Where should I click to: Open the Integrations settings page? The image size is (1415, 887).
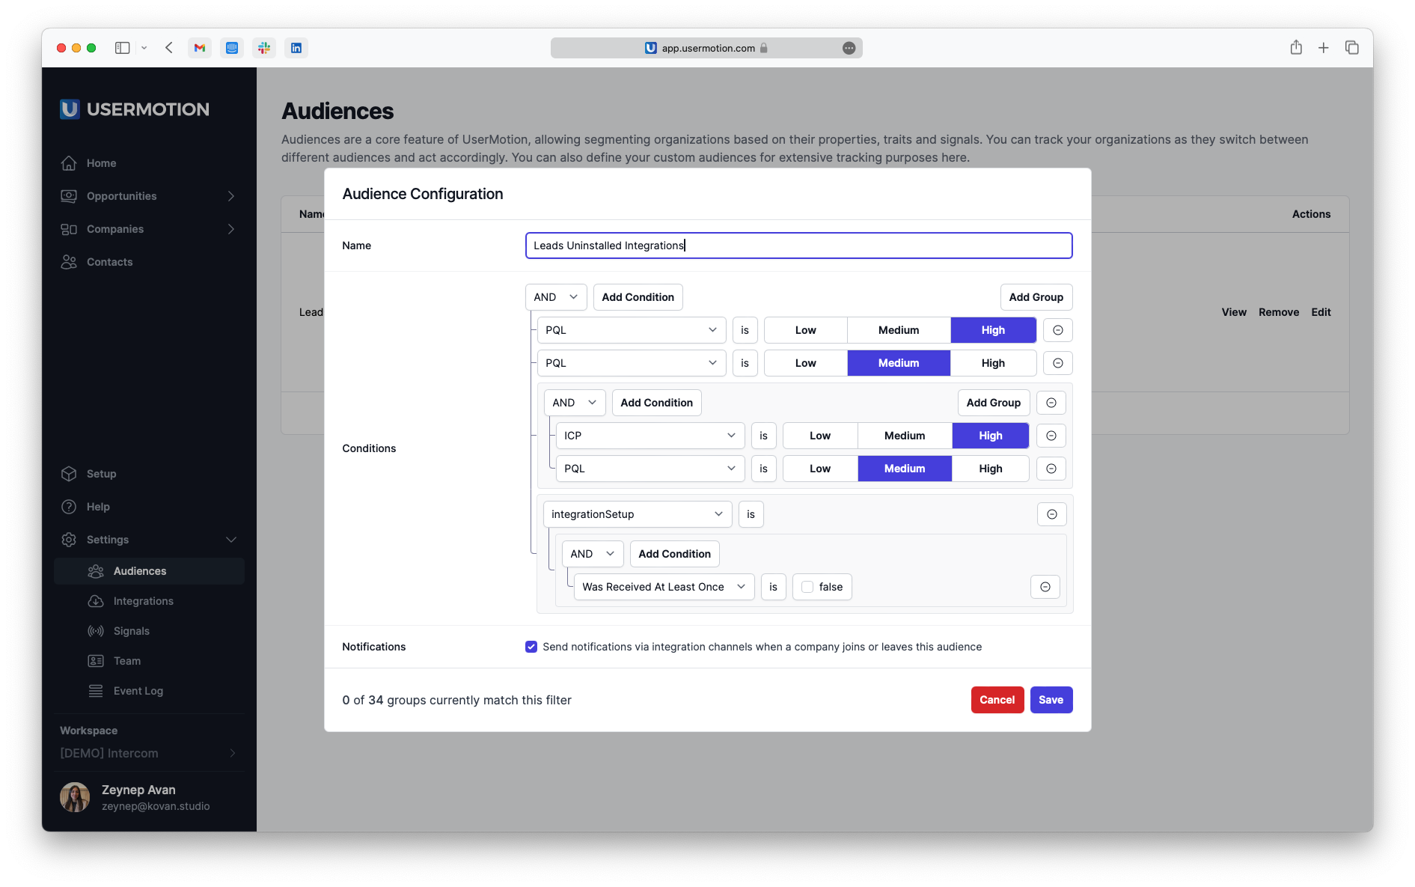142,601
